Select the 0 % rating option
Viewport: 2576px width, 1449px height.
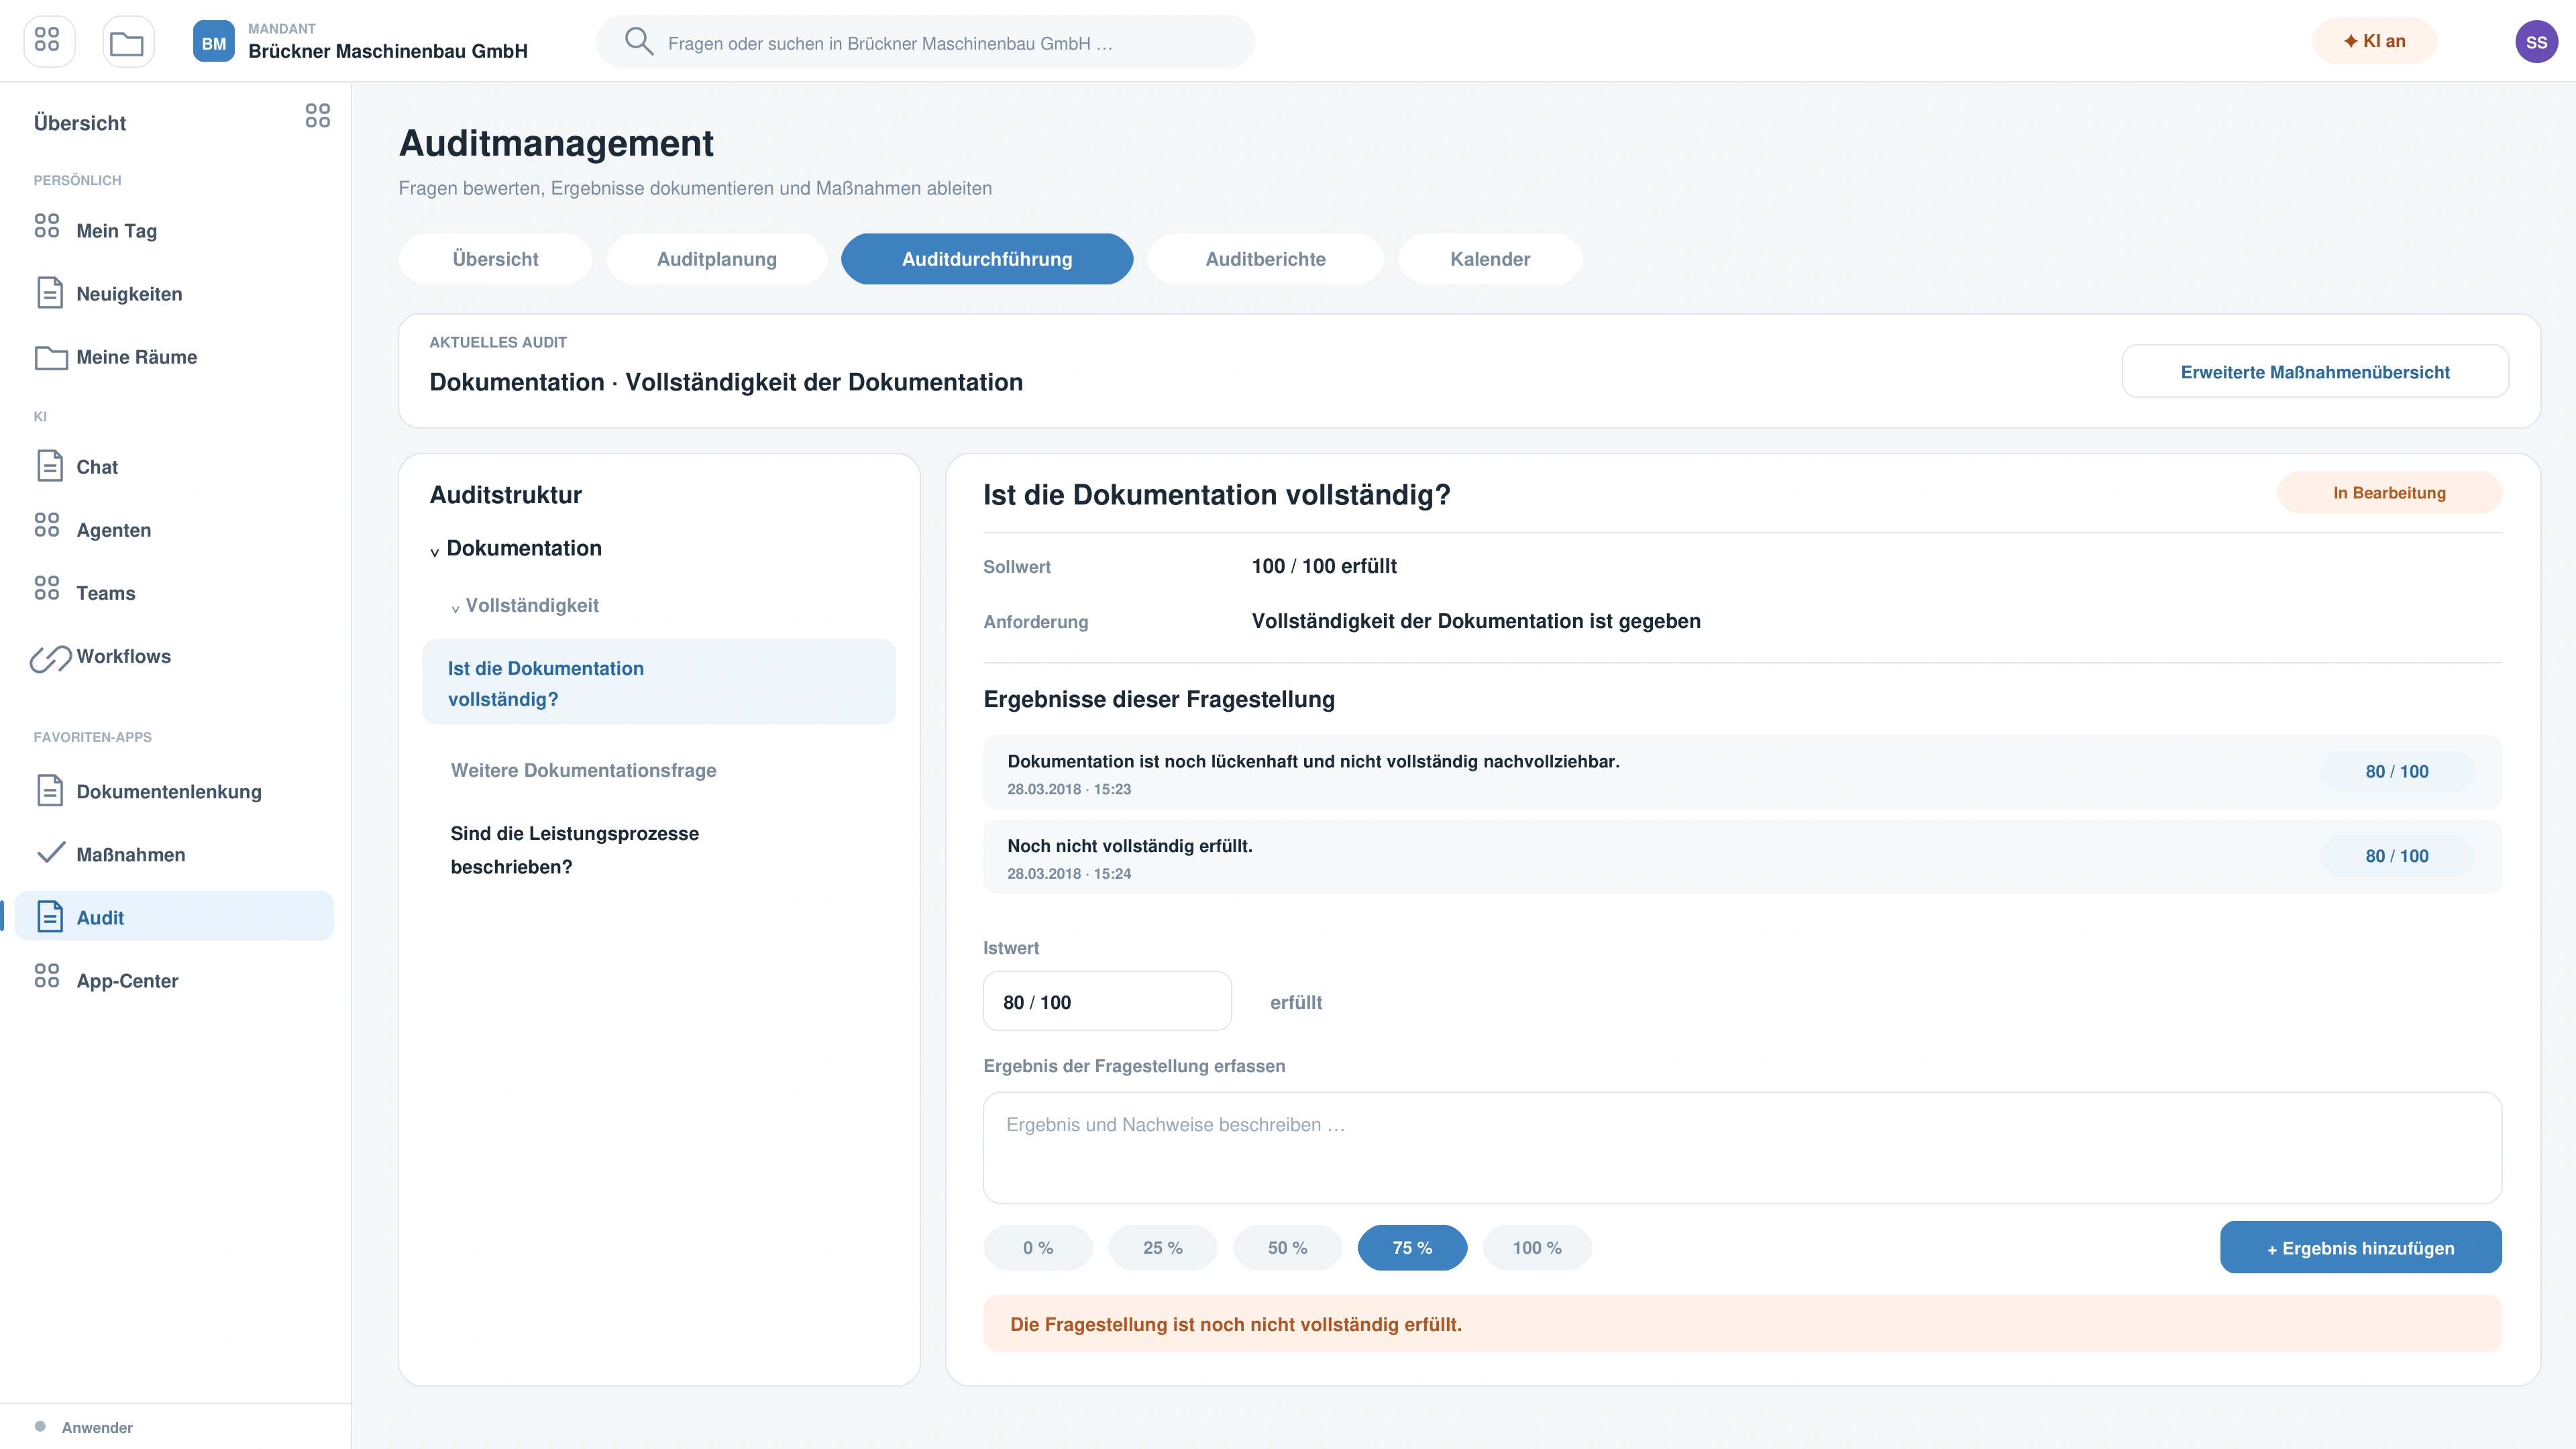pos(1038,1248)
